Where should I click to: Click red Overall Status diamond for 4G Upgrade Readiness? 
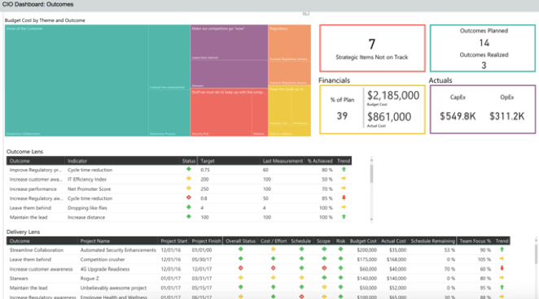pos(241,268)
